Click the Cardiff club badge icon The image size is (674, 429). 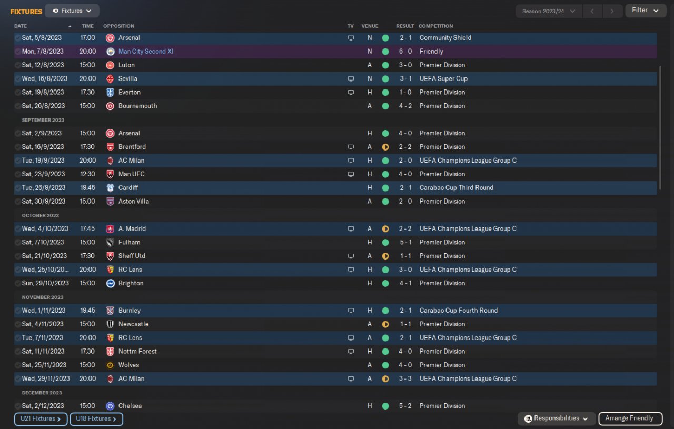(110, 188)
